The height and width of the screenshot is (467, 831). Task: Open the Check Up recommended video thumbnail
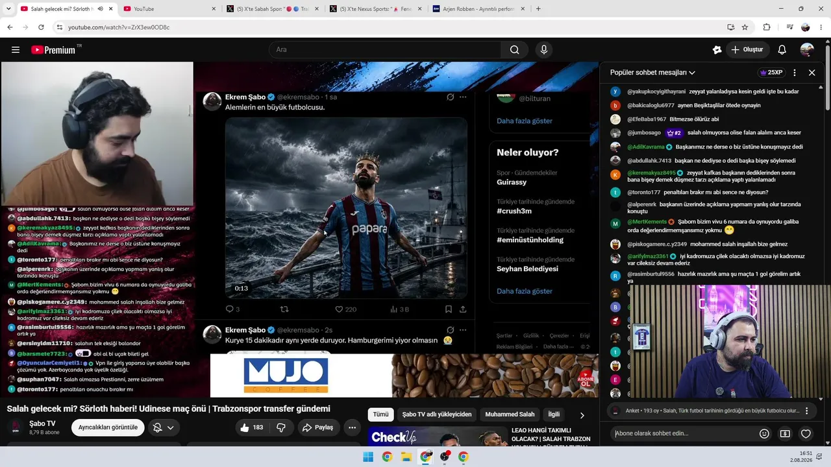[x=436, y=437]
